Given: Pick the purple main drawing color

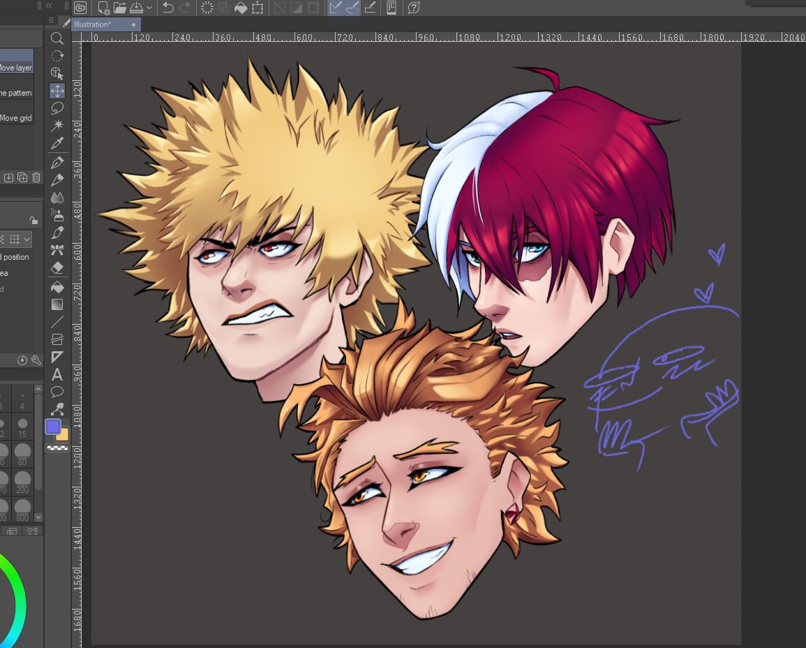Looking at the screenshot, I should (x=53, y=427).
